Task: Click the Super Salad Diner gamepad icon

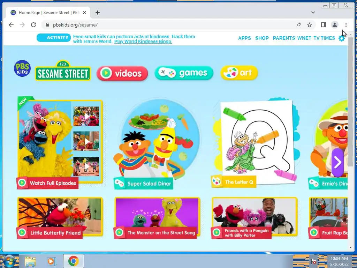Action: [x=119, y=183]
